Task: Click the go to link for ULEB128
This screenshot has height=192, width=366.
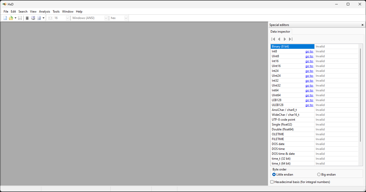Action: click(x=309, y=105)
